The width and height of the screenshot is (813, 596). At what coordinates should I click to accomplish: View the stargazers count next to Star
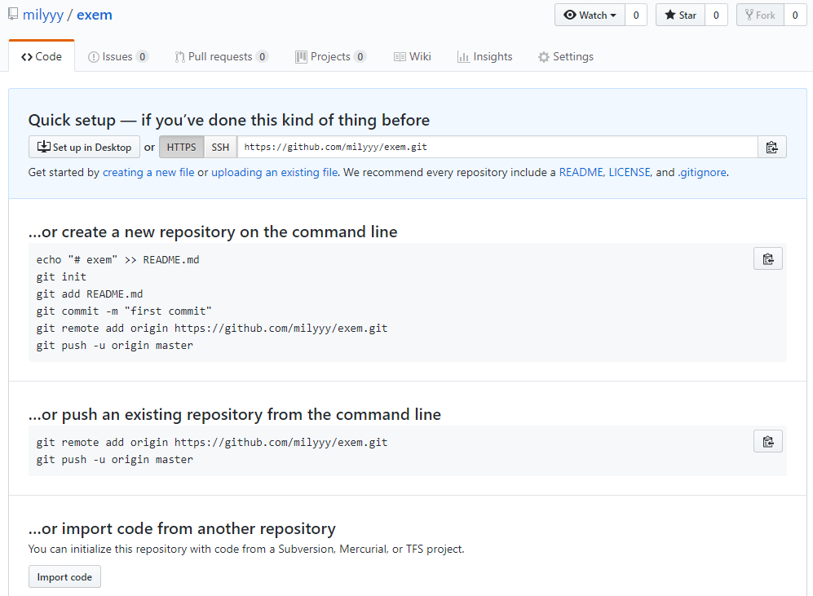click(716, 15)
